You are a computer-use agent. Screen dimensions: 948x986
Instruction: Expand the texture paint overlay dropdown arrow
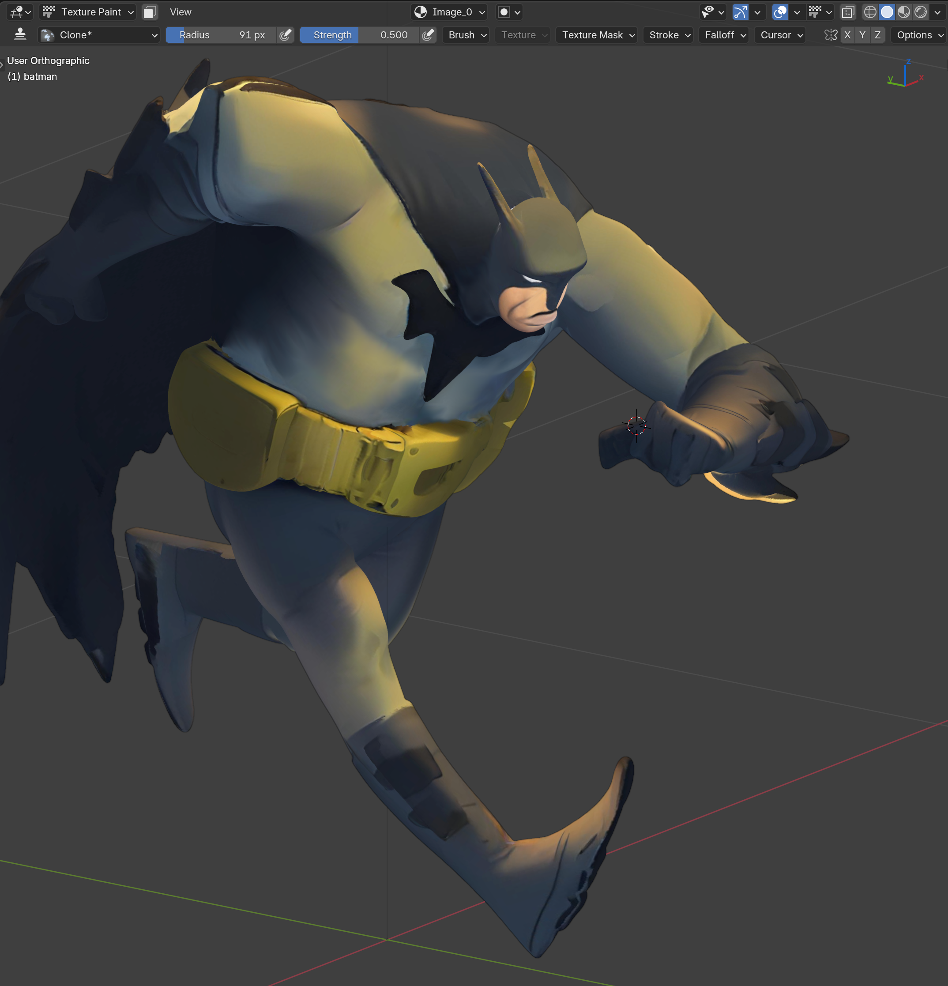pos(829,11)
